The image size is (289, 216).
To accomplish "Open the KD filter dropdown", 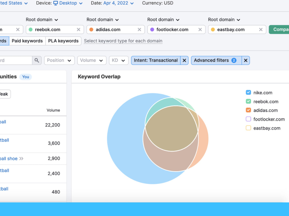I will coord(119,60).
